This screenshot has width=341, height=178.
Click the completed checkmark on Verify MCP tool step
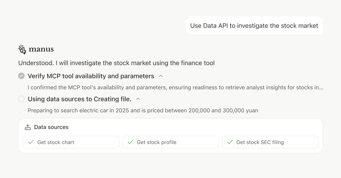click(21, 76)
